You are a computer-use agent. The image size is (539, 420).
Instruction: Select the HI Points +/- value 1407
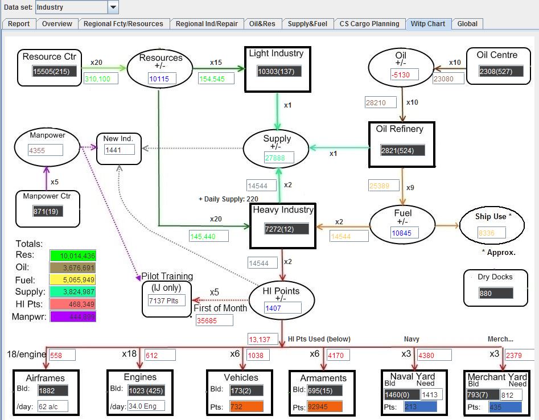[x=282, y=308]
